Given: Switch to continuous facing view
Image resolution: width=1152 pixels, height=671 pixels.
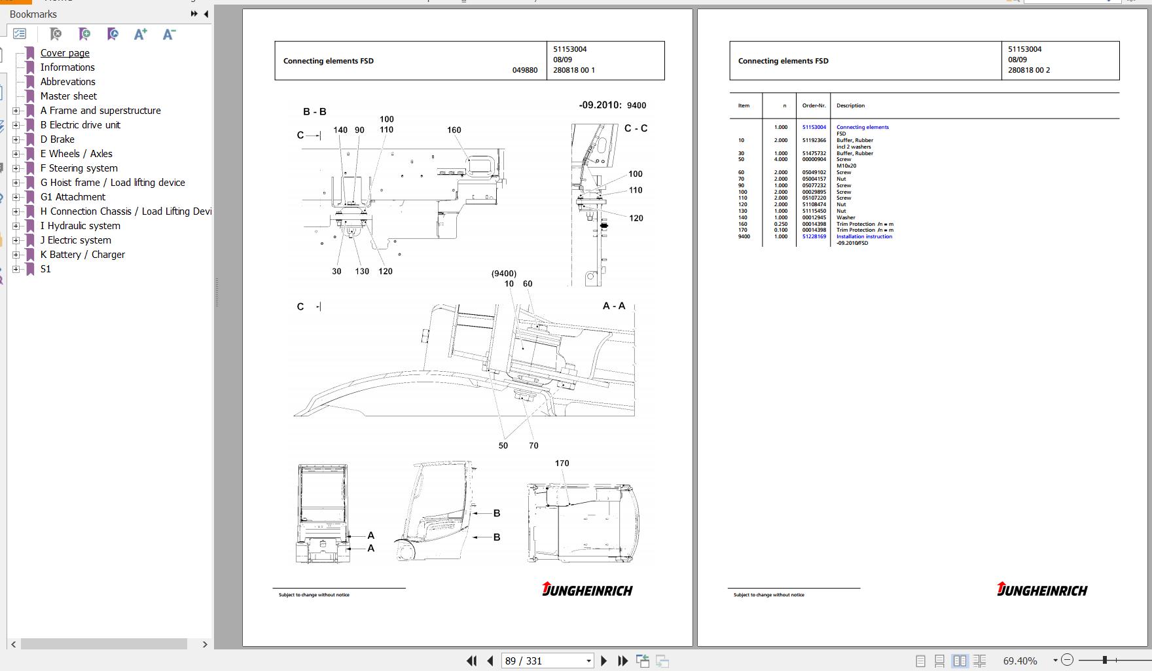Looking at the screenshot, I should [x=979, y=661].
